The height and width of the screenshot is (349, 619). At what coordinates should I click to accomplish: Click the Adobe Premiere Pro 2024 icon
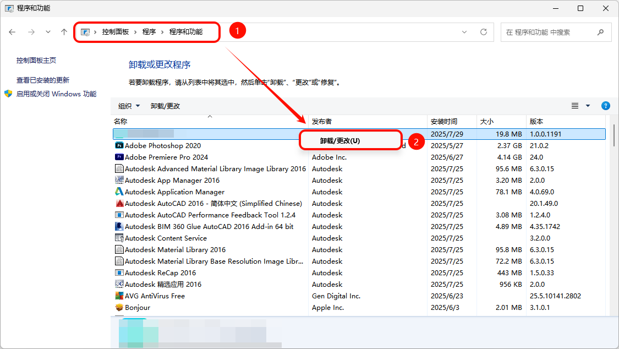tap(119, 157)
